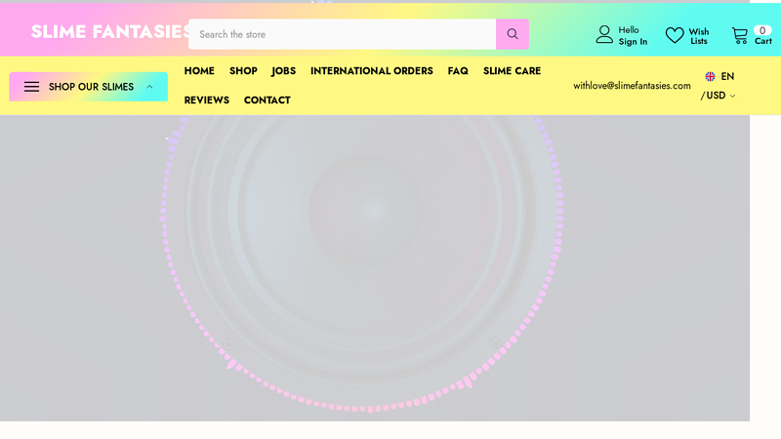The height and width of the screenshot is (439, 781).
Task: Open the Reviews page
Action: pyautogui.click(x=207, y=100)
